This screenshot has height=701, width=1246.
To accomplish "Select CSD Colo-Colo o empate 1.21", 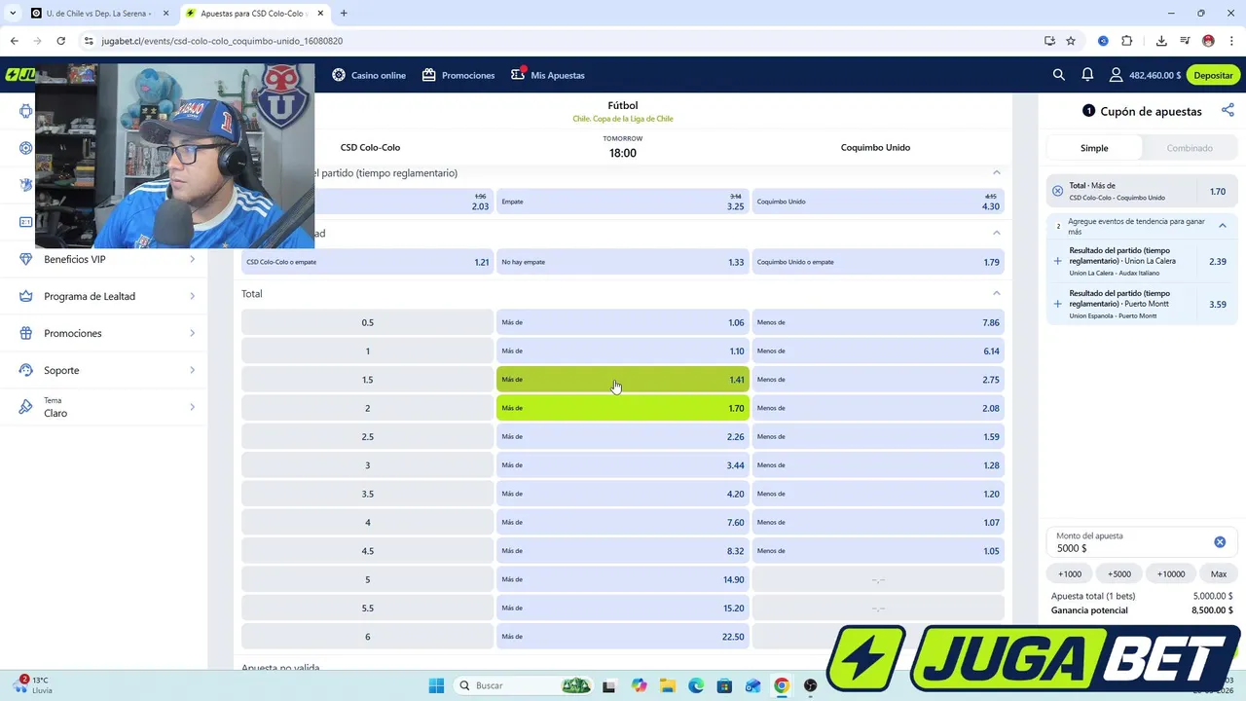I will [368, 262].
